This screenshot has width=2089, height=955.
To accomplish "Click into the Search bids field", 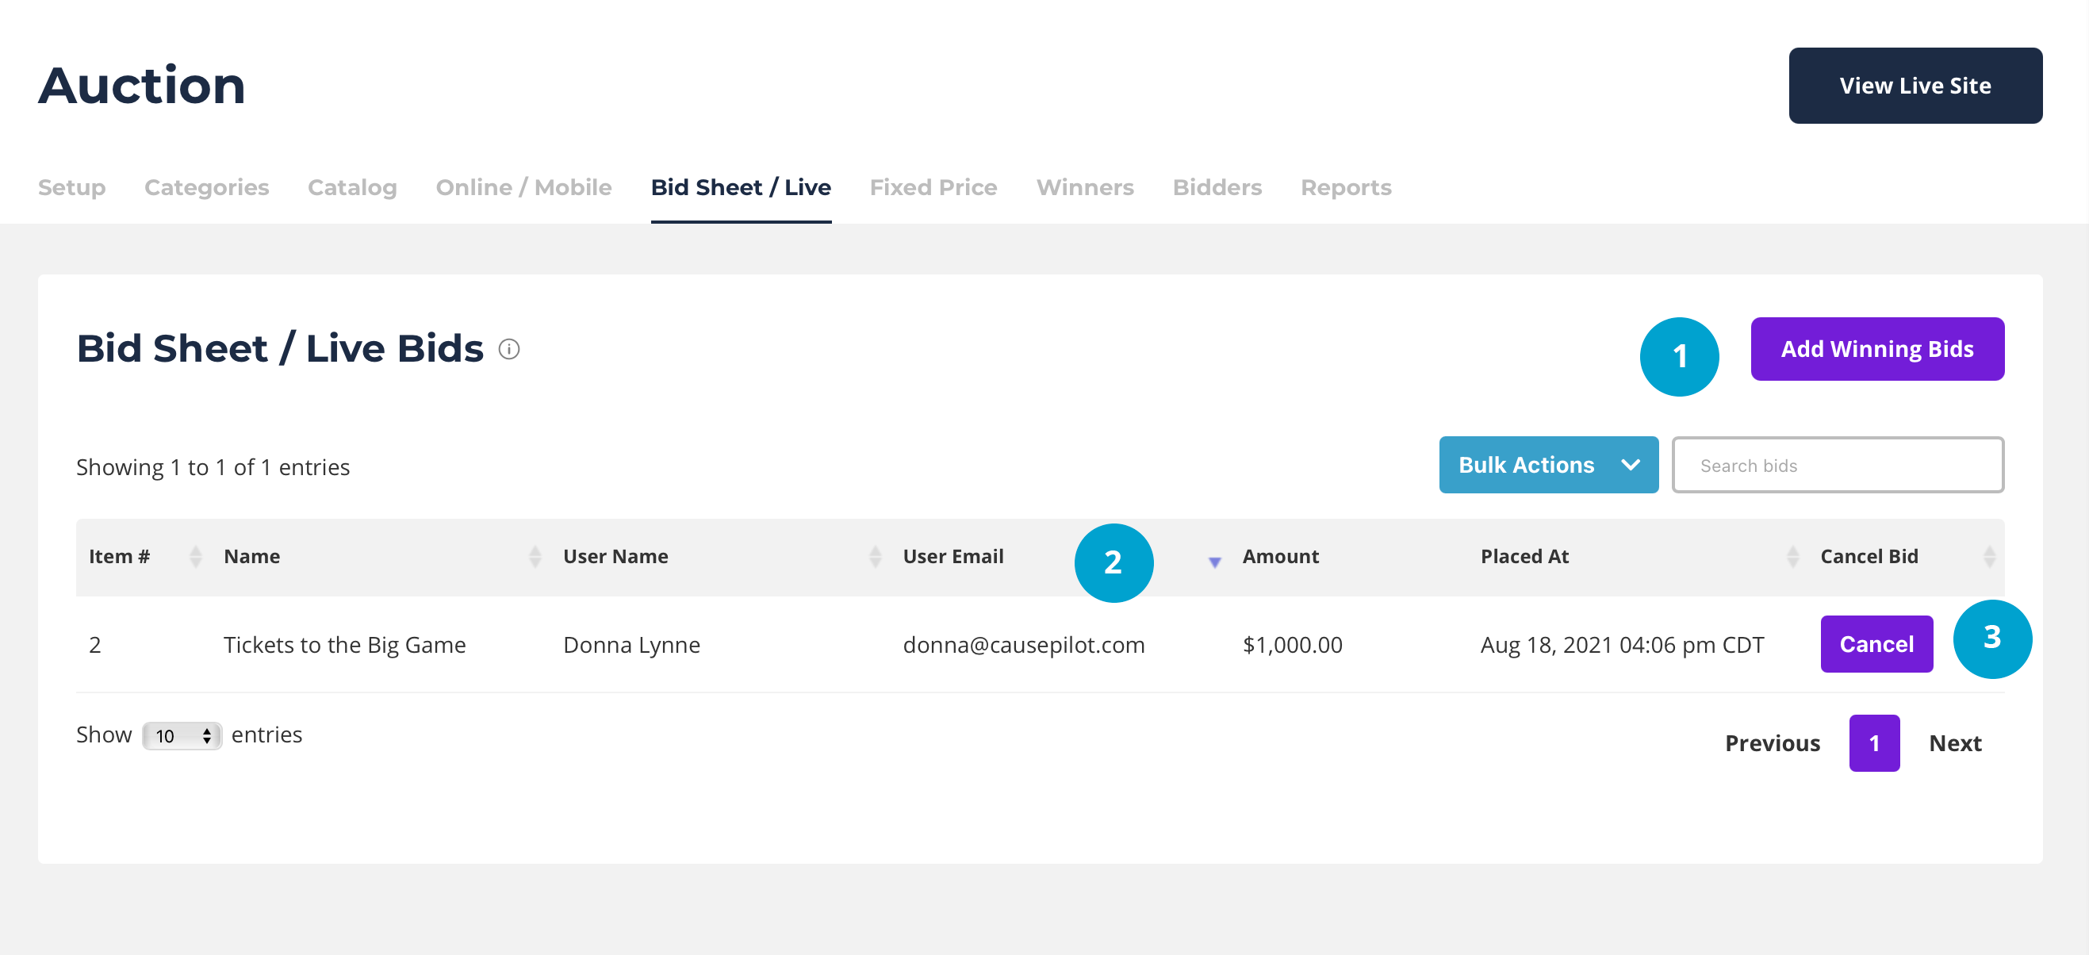I will [x=1837, y=466].
